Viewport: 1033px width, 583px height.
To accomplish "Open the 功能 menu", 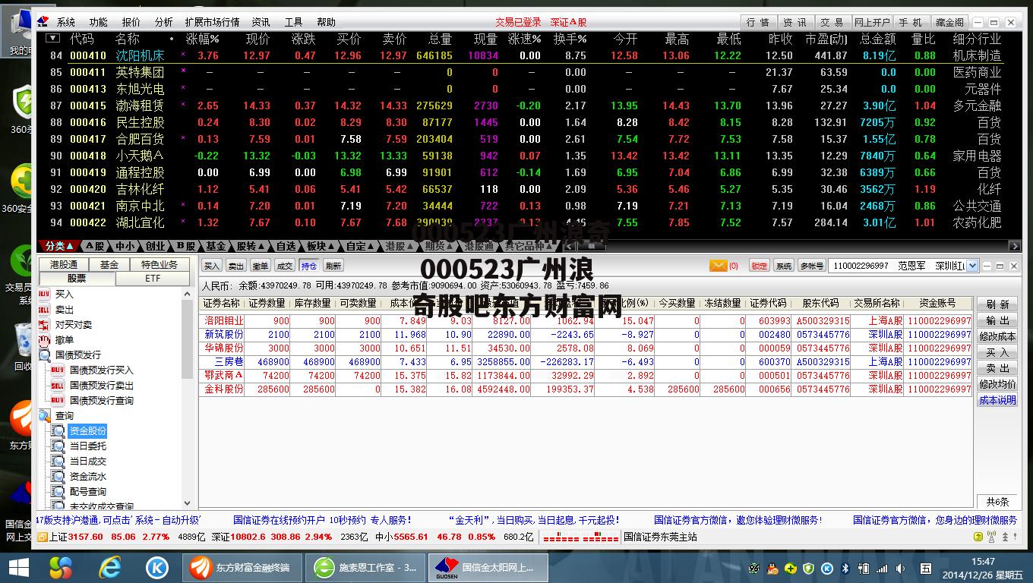I will click(x=99, y=22).
